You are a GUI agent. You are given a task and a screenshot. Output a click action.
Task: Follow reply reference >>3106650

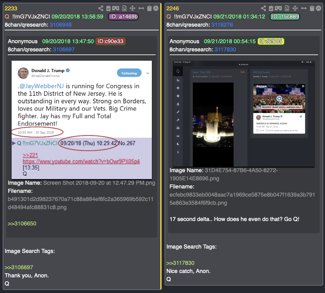pos(22,224)
